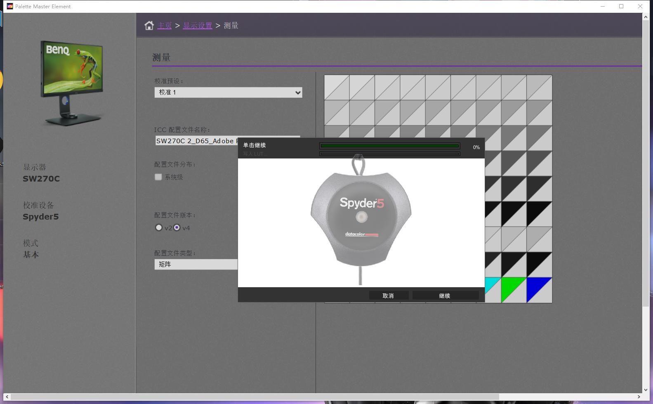The image size is (653, 404).
Task: Click the home icon in breadcrumb
Action: [x=149, y=26]
